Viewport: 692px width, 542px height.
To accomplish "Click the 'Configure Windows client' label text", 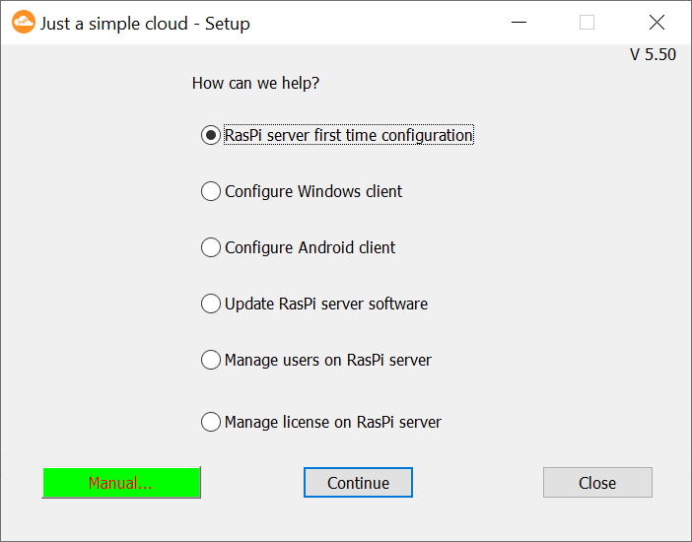I will [313, 192].
